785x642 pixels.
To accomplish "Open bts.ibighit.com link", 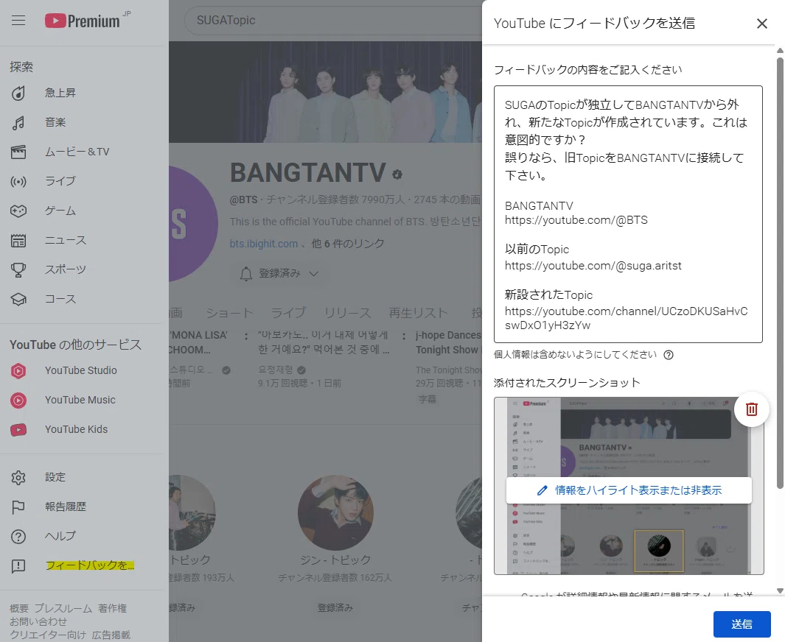I will coord(263,244).
